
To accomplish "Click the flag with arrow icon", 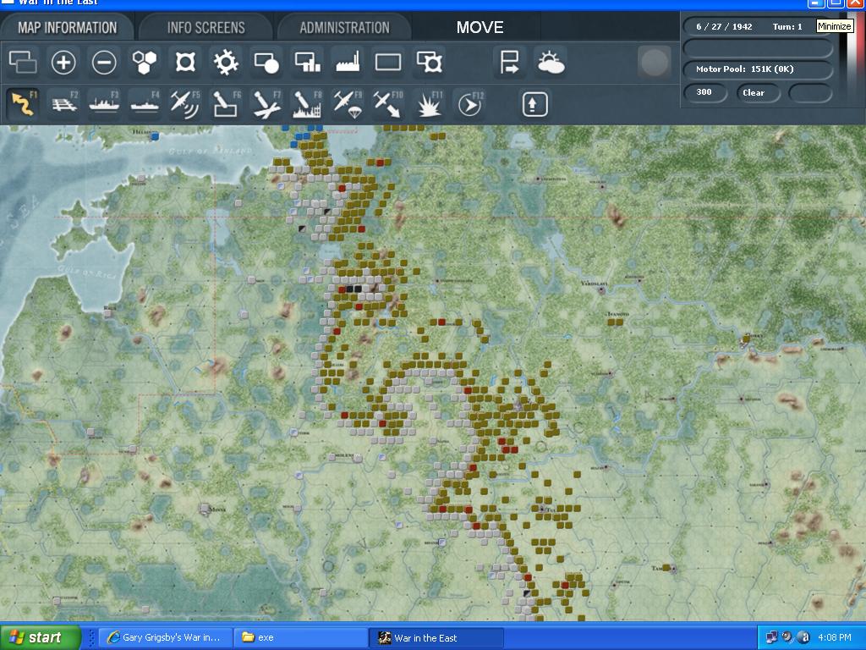I will 509,62.
